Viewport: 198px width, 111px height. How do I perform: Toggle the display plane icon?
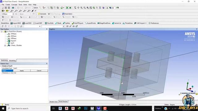[x=107, y=8]
